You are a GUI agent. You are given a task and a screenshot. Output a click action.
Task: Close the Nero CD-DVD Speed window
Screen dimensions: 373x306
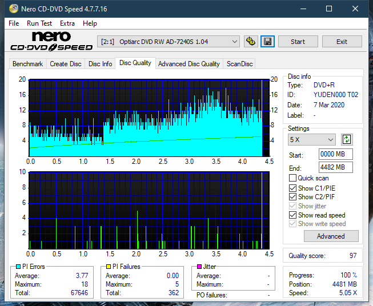355,9
